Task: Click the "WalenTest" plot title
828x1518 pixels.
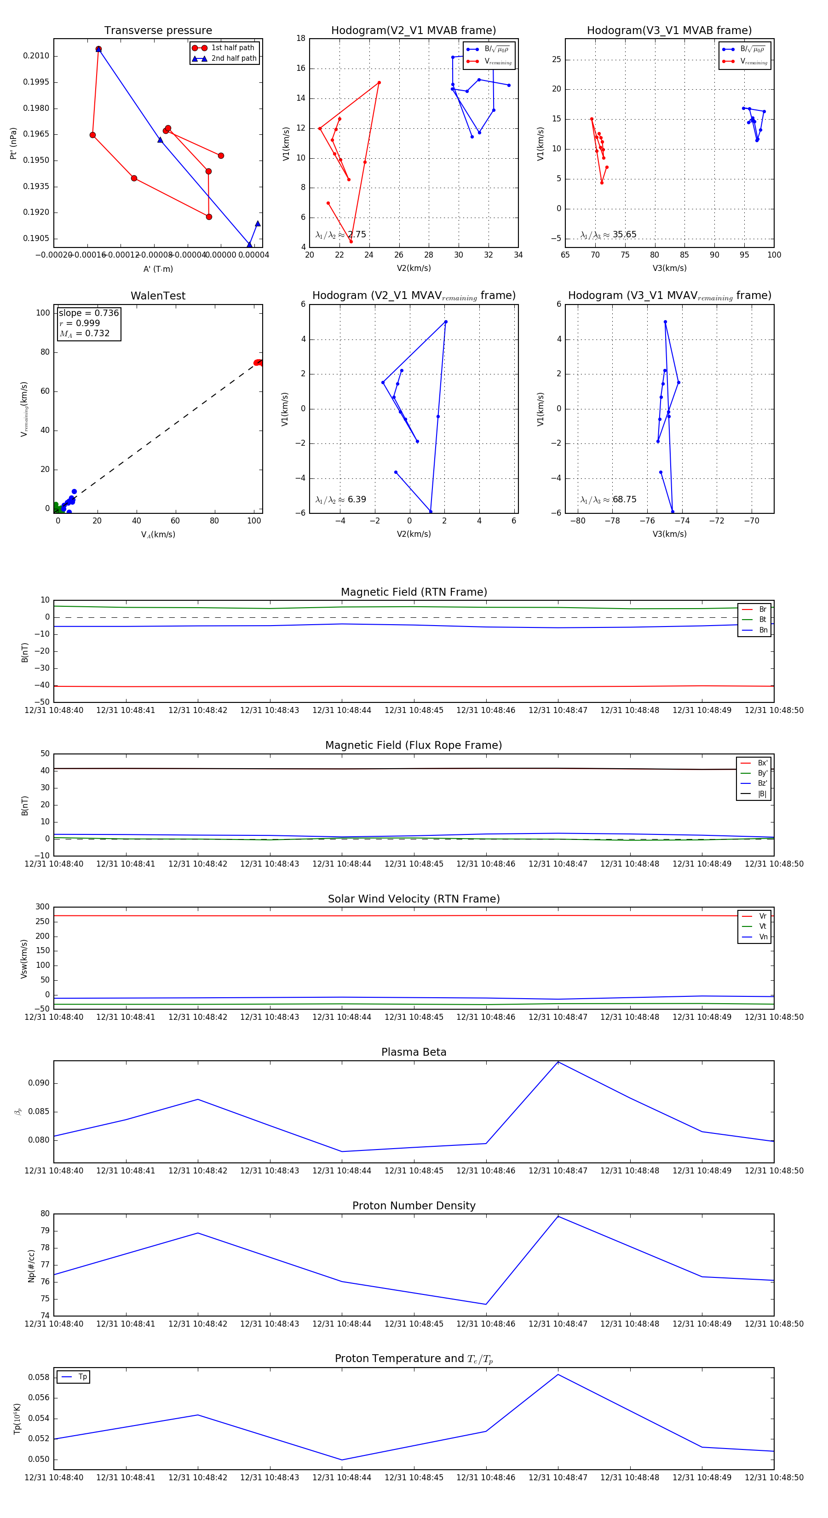Action: [x=158, y=296]
